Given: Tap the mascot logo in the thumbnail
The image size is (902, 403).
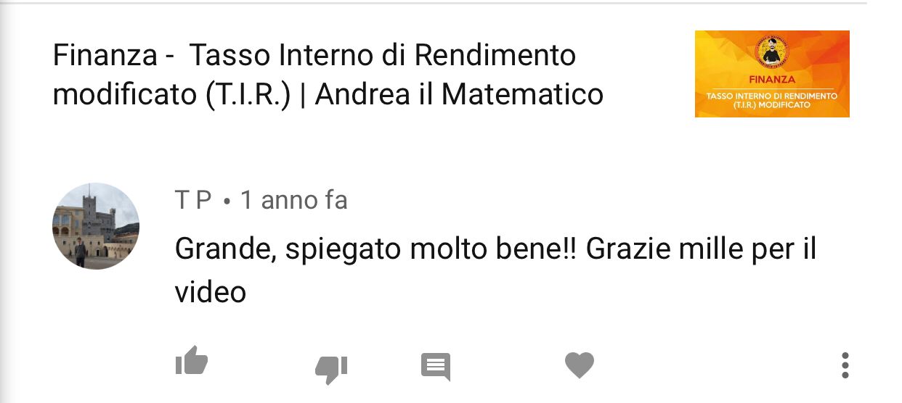Looking at the screenshot, I should 772,54.
